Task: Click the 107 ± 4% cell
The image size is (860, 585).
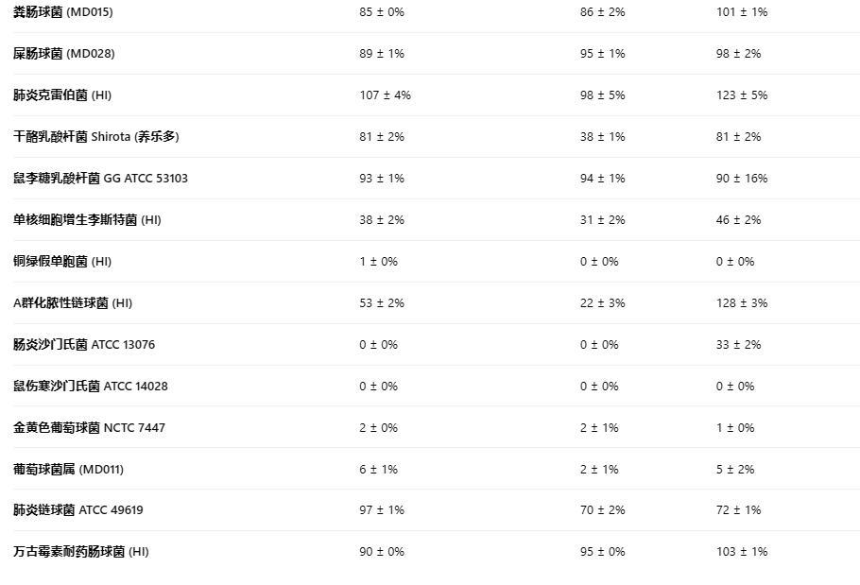Action: click(385, 95)
